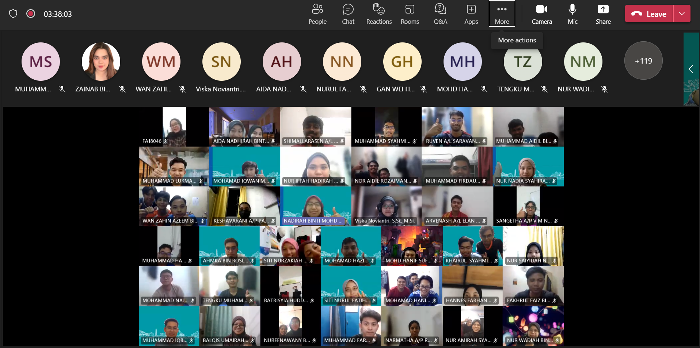Screen dimensions: 700x348
Task: Select MUHAMMAD IQB... video tile
Action: pos(169,326)
